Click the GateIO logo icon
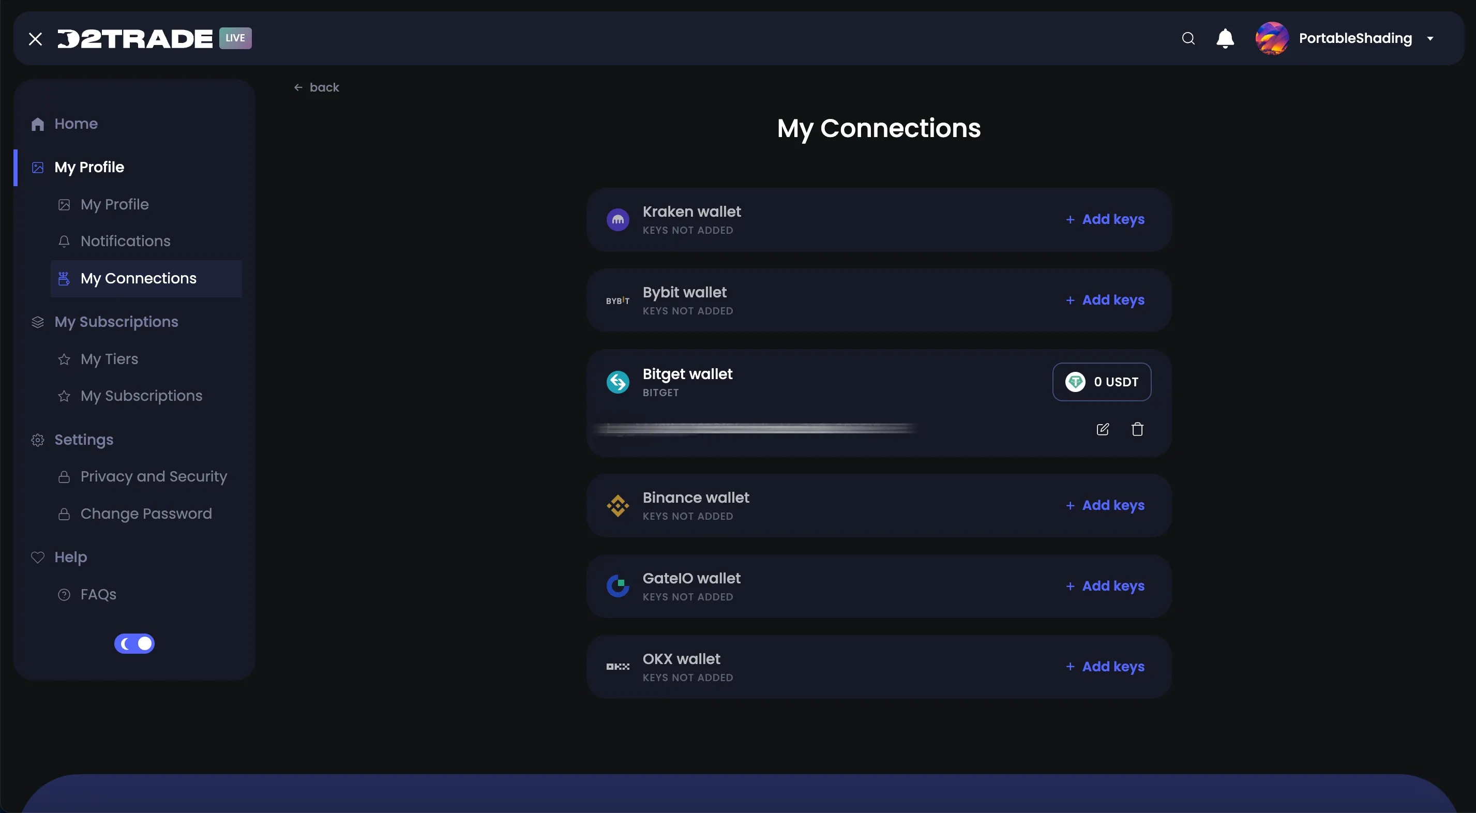The image size is (1476, 813). pyautogui.click(x=617, y=586)
